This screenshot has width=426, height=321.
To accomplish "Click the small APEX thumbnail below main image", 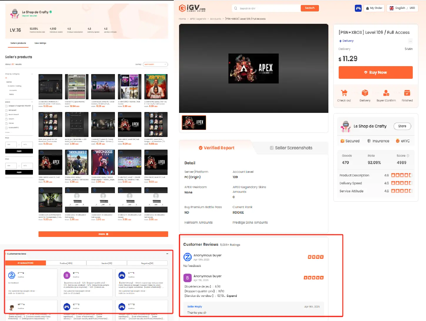I will pyautogui.click(x=194, y=123).
